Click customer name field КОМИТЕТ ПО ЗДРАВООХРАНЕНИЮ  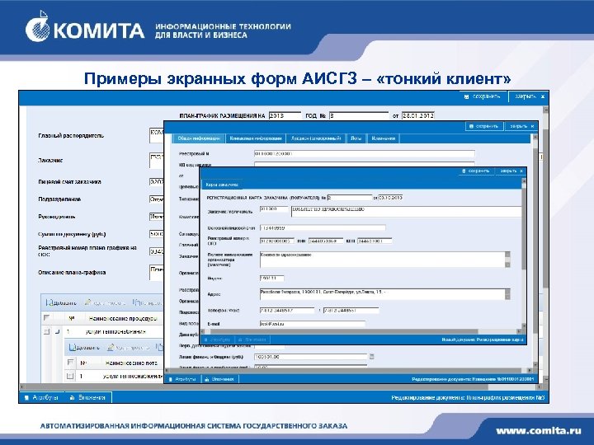pyautogui.click(x=406, y=212)
